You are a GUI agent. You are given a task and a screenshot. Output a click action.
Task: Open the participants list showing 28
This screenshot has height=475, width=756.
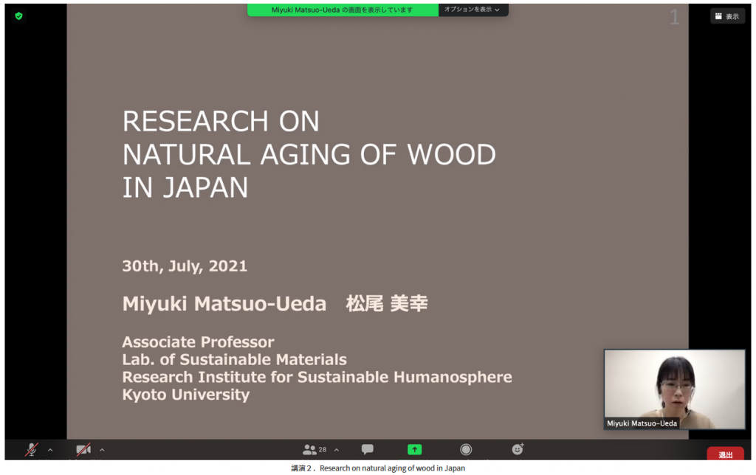(x=315, y=449)
